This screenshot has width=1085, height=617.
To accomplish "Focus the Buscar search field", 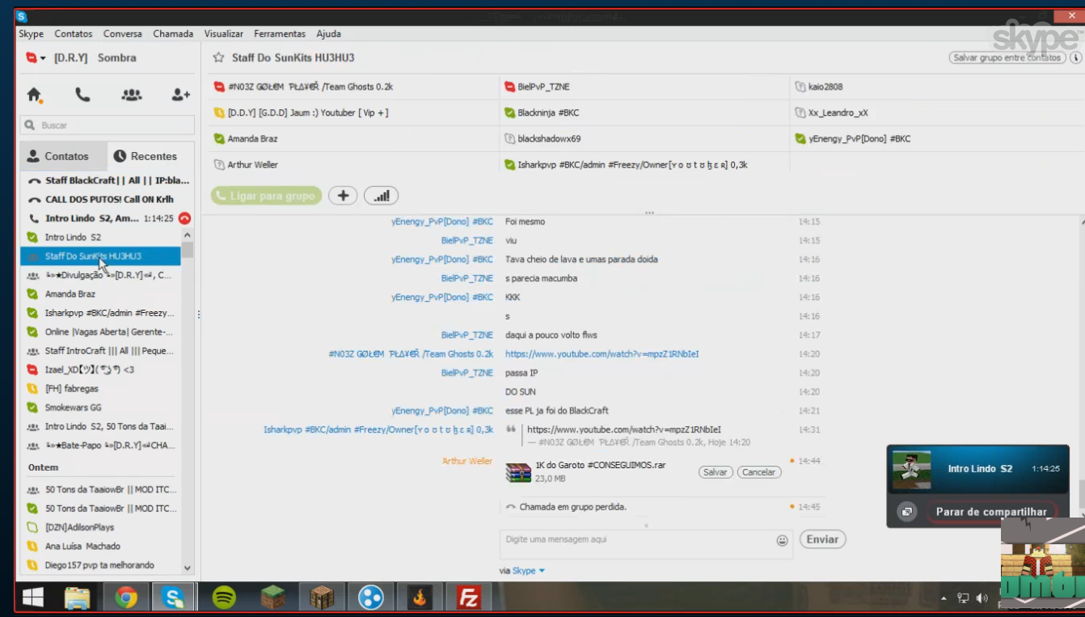I will click(x=108, y=125).
